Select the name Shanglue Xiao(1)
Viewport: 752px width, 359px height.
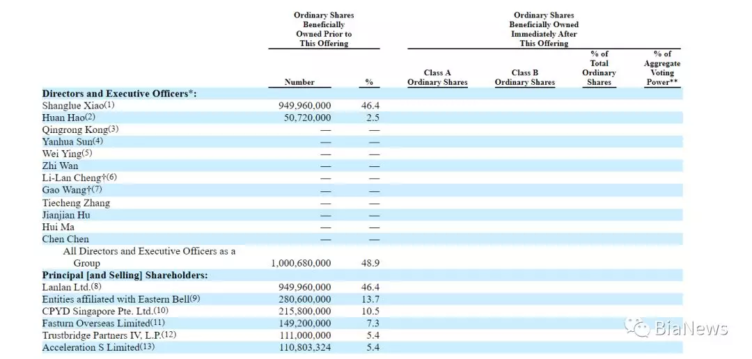(79, 106)
